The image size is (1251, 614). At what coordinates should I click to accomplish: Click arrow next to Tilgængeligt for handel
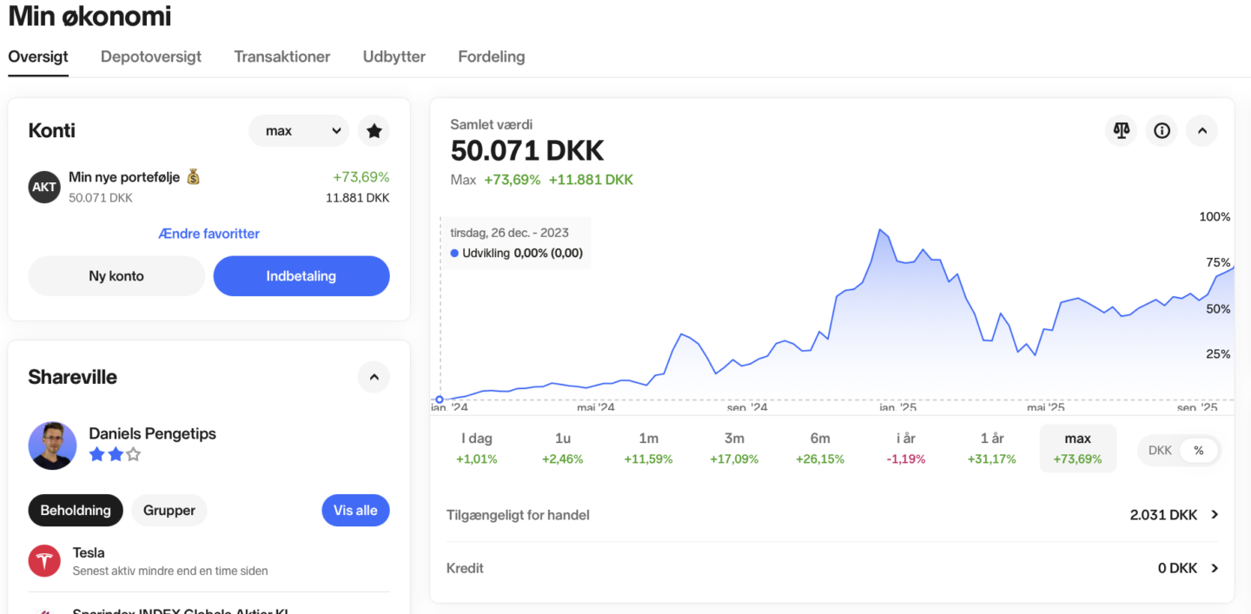pos(1215,515)
